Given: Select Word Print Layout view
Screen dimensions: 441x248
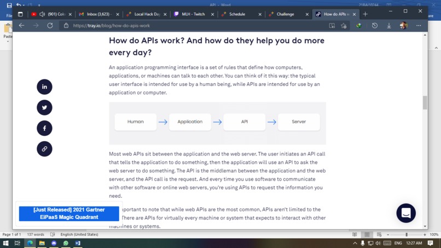Looking at the screenshot, I should click(367, 234).
